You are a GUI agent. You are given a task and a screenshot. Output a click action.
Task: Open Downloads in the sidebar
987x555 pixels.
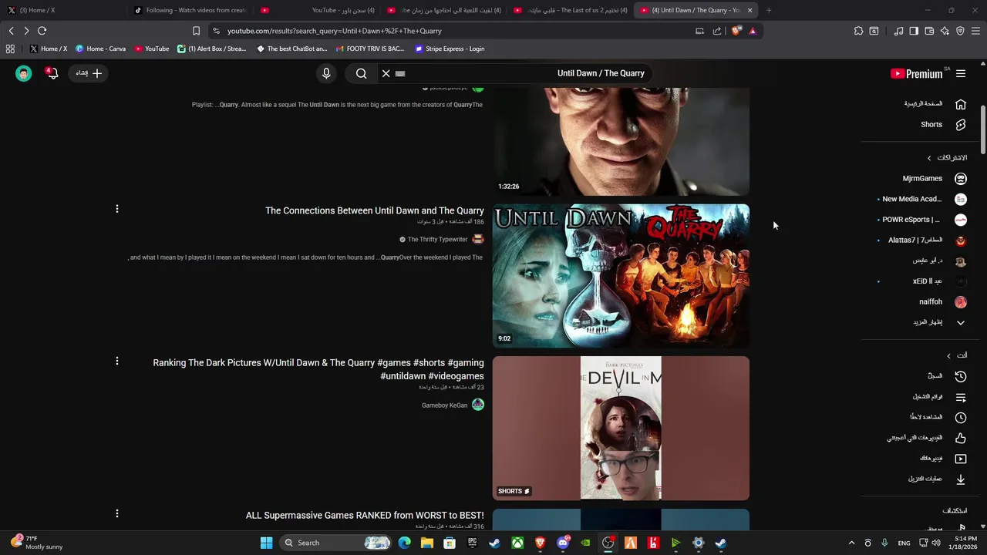[937, 479]
